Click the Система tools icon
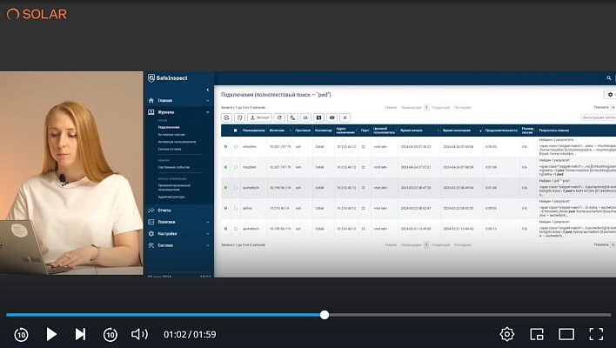This screenshot has width=616, height=348. pyautogui.click(x=151, y=245)
